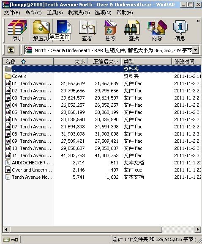This screenshot has height=244, width=202.
Task: Click size cell 31,867,639 for track 01
Action: [x=73, y=83]
